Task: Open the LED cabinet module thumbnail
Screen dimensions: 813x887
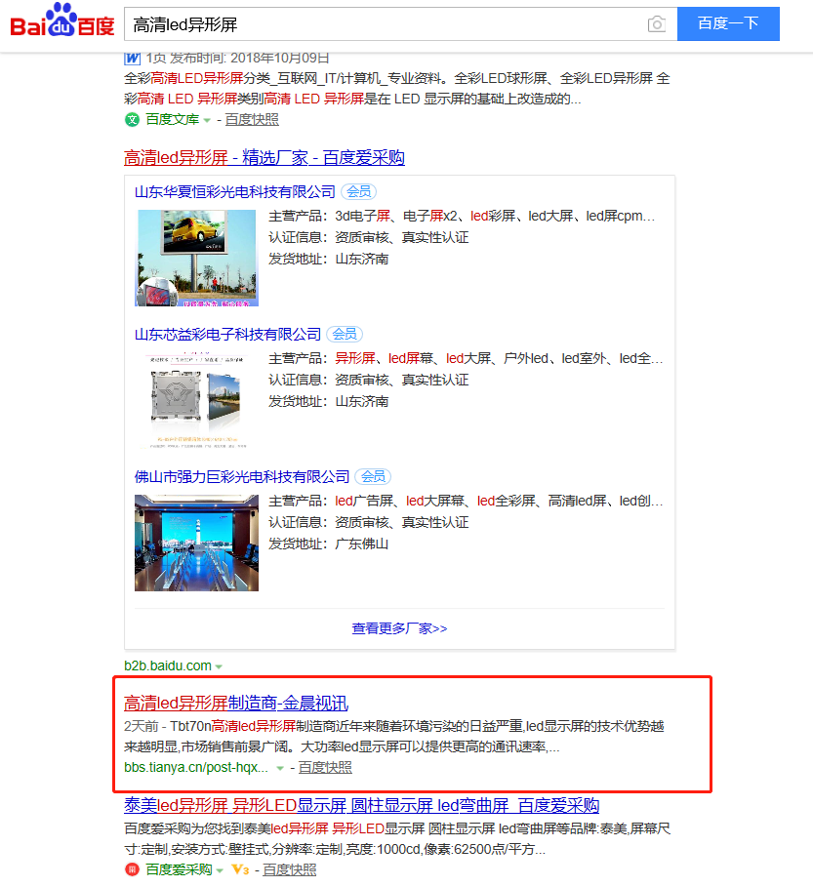Action: (x=196, y=400)
